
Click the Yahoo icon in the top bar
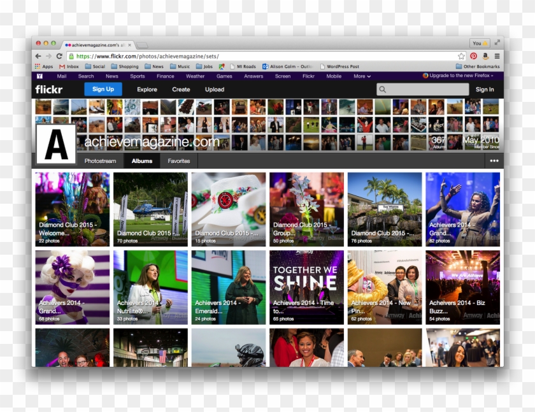39,76
